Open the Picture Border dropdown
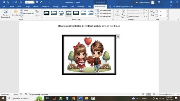 [x=104, y=10]
